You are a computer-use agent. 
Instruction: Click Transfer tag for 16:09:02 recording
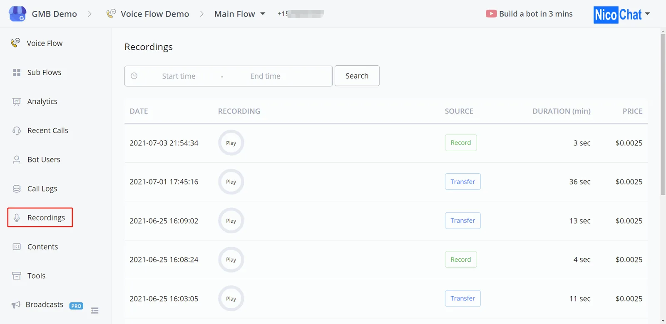[463, 221]
